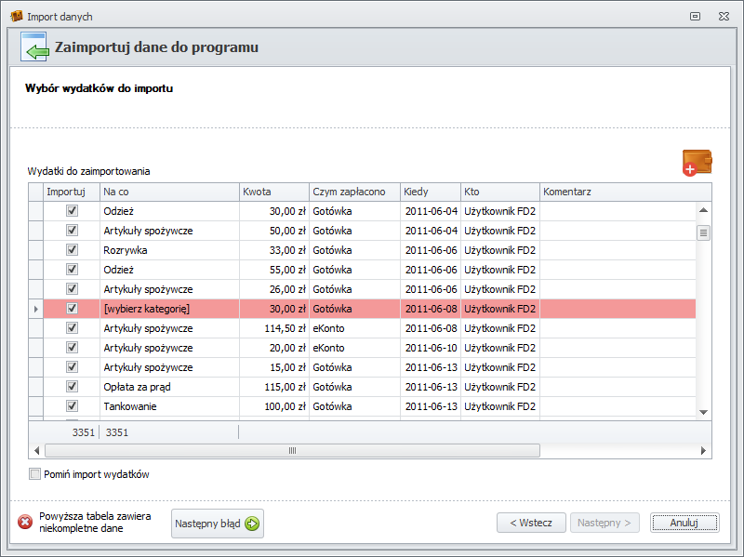Screen dimensions: 744x557
Task: Select the '[wybierz kategorię]' category cell
Action: point(167,309)
